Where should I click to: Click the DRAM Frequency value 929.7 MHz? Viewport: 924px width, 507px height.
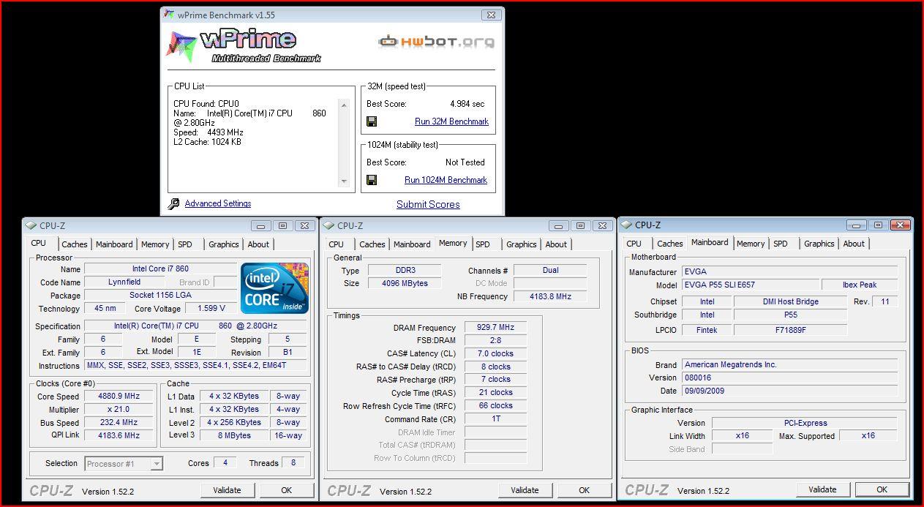click(495, 328)
